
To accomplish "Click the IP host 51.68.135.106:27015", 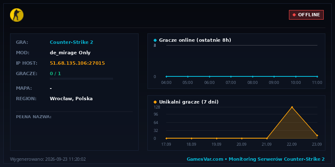I will (x=77, y=63).
